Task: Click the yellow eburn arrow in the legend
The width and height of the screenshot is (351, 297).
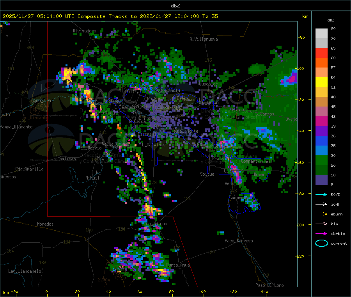Action: coord(321,214)
